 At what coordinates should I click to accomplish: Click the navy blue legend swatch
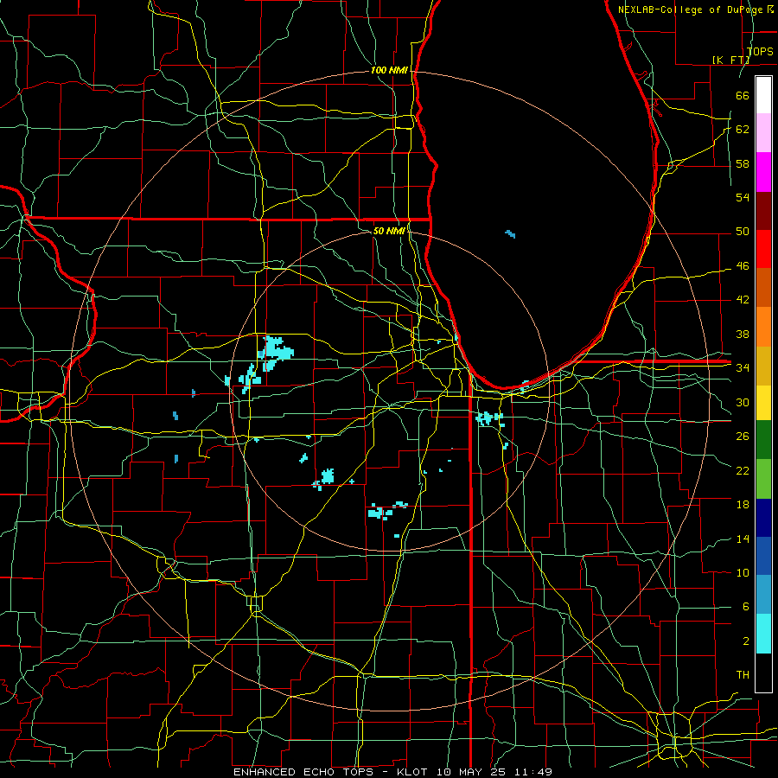(x=763, y=518)
